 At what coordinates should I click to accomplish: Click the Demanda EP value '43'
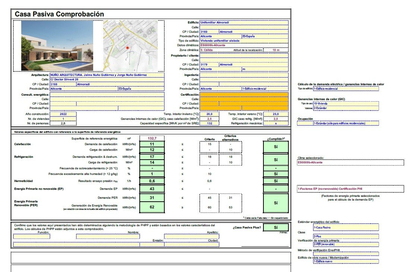152,189
